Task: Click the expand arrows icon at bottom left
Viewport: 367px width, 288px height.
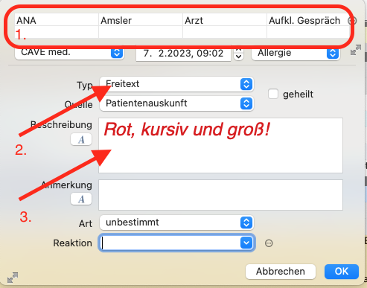Action: pyautogui.click(x=13, y=278)
